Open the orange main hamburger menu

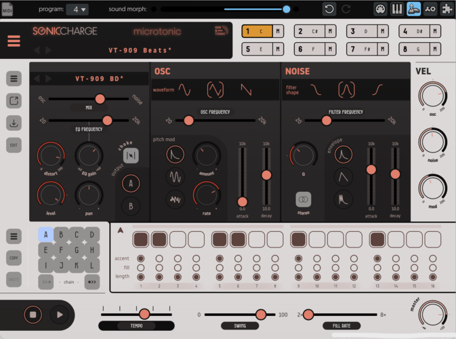point(14,41)
